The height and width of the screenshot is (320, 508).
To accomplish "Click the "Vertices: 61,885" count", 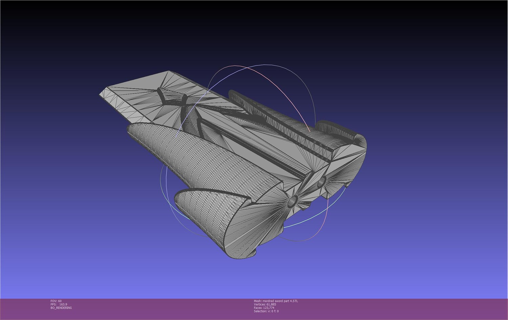I will click(x=265, y=304).
